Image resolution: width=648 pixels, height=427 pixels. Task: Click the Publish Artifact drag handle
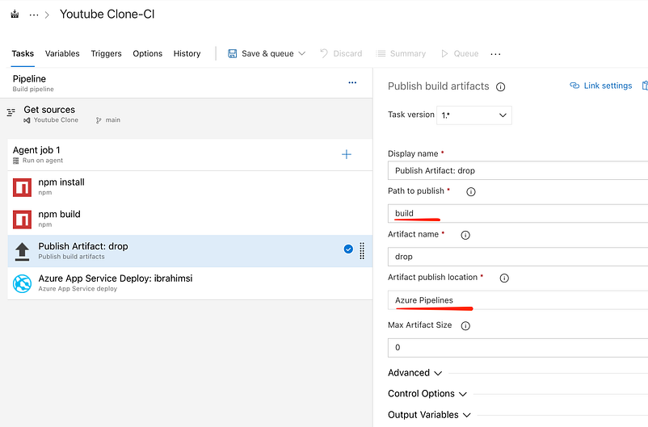tap(362, 251)
